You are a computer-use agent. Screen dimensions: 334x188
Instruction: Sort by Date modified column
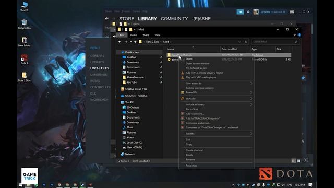click(230, 49)
